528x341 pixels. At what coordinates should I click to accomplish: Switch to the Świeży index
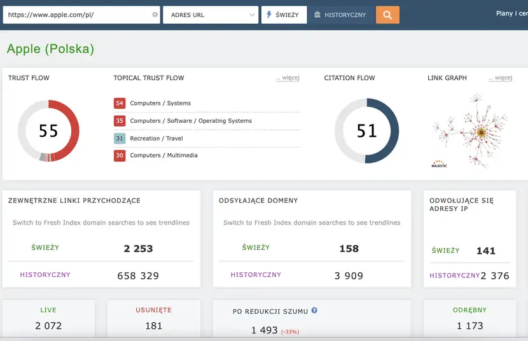tap(284, 15)
